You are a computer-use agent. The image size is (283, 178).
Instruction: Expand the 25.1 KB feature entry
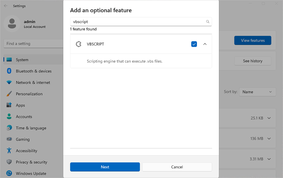269,118
